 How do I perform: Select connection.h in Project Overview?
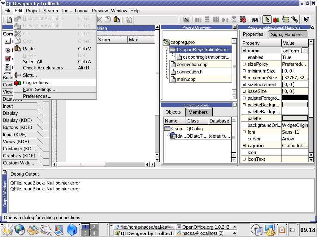pyautogui.click(x=189, y=72)
